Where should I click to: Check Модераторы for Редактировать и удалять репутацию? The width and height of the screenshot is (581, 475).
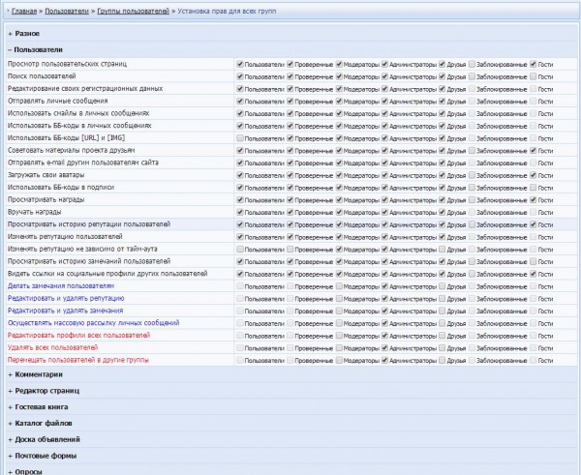(x=339, y=298)
